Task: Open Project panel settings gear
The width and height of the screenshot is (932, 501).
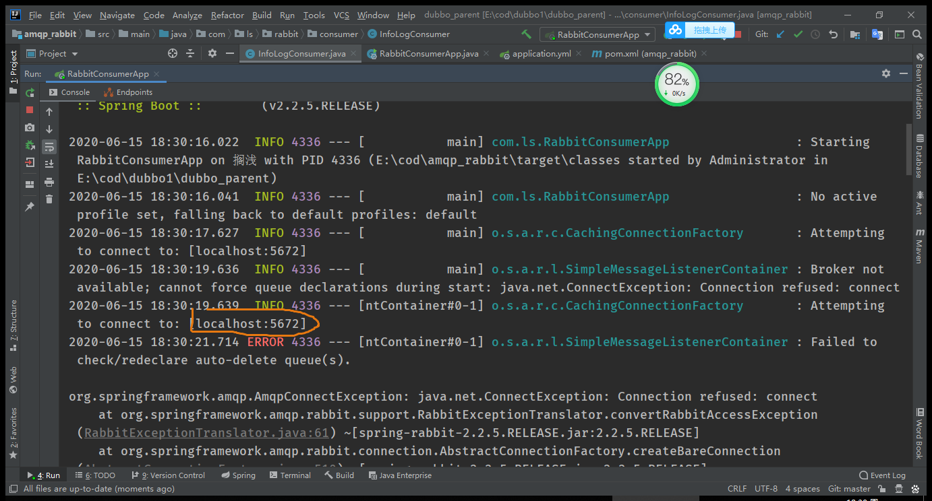Action: 212,53
